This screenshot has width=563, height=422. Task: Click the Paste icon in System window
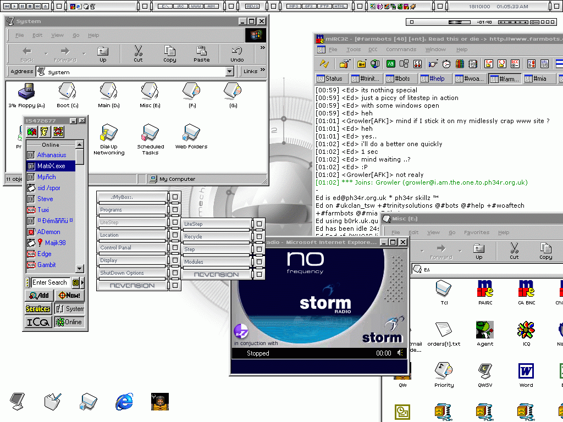click(x=201, y=54)
